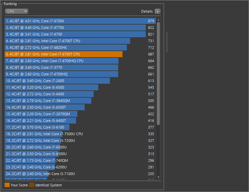Click the orange Your Score legend swatch
249x192 pixels.
(x=7, y=185)
